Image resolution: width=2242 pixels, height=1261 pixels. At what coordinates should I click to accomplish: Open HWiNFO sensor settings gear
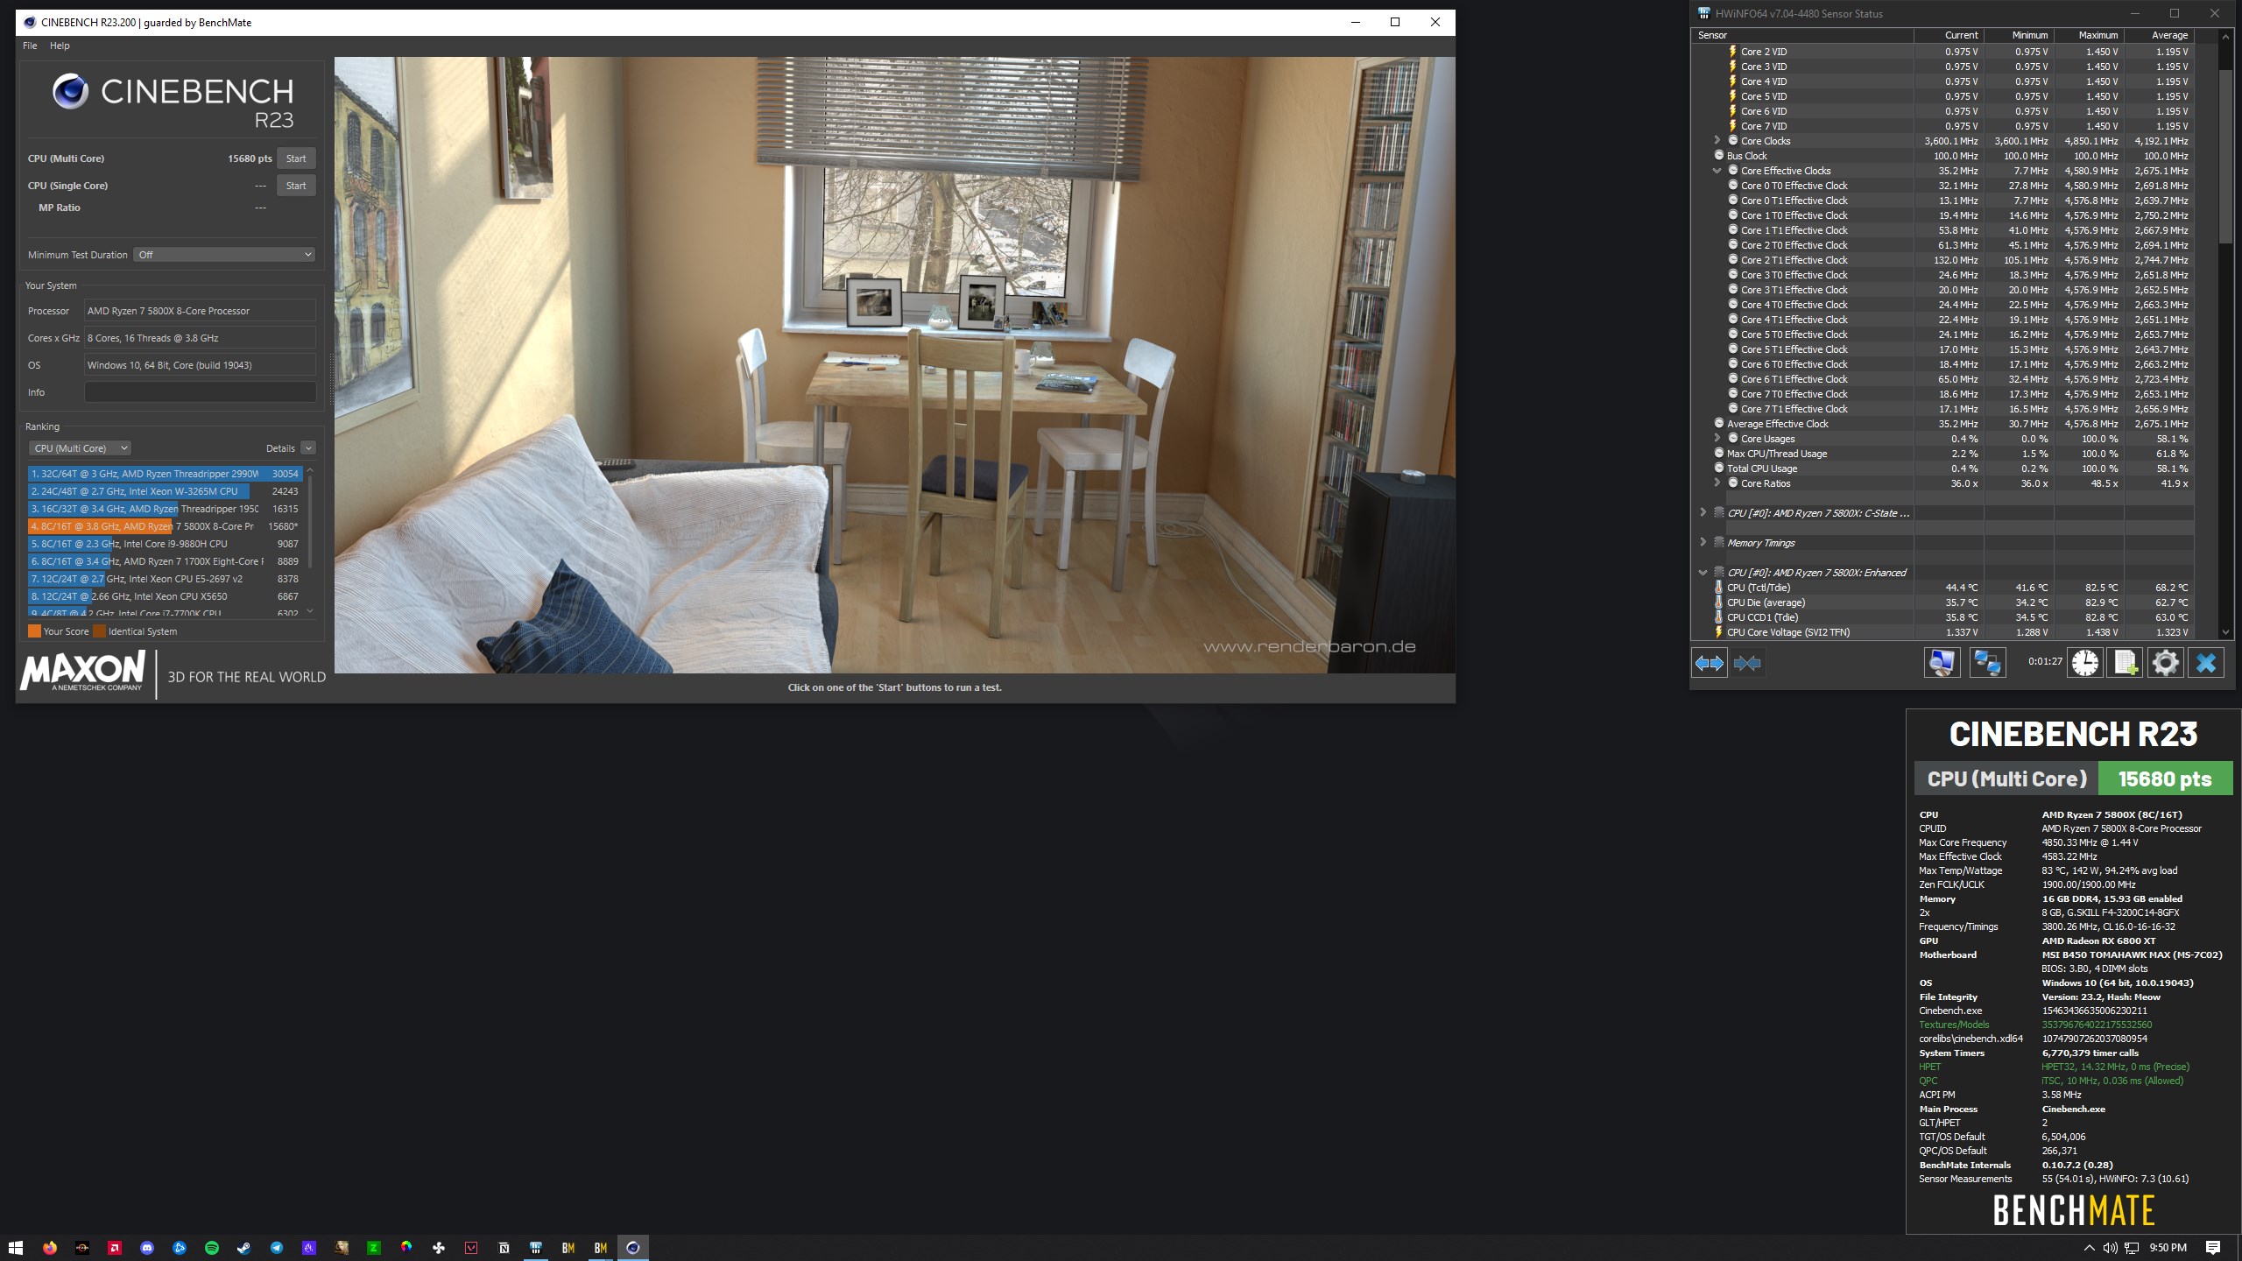pos(2165,663)
